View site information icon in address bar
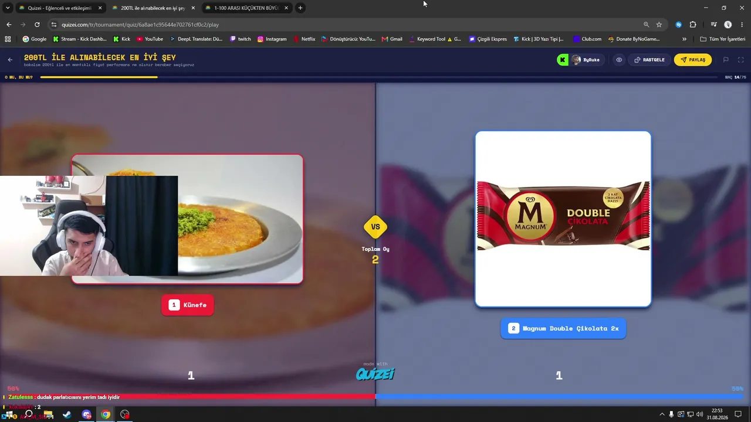 [x=54, y=25]
